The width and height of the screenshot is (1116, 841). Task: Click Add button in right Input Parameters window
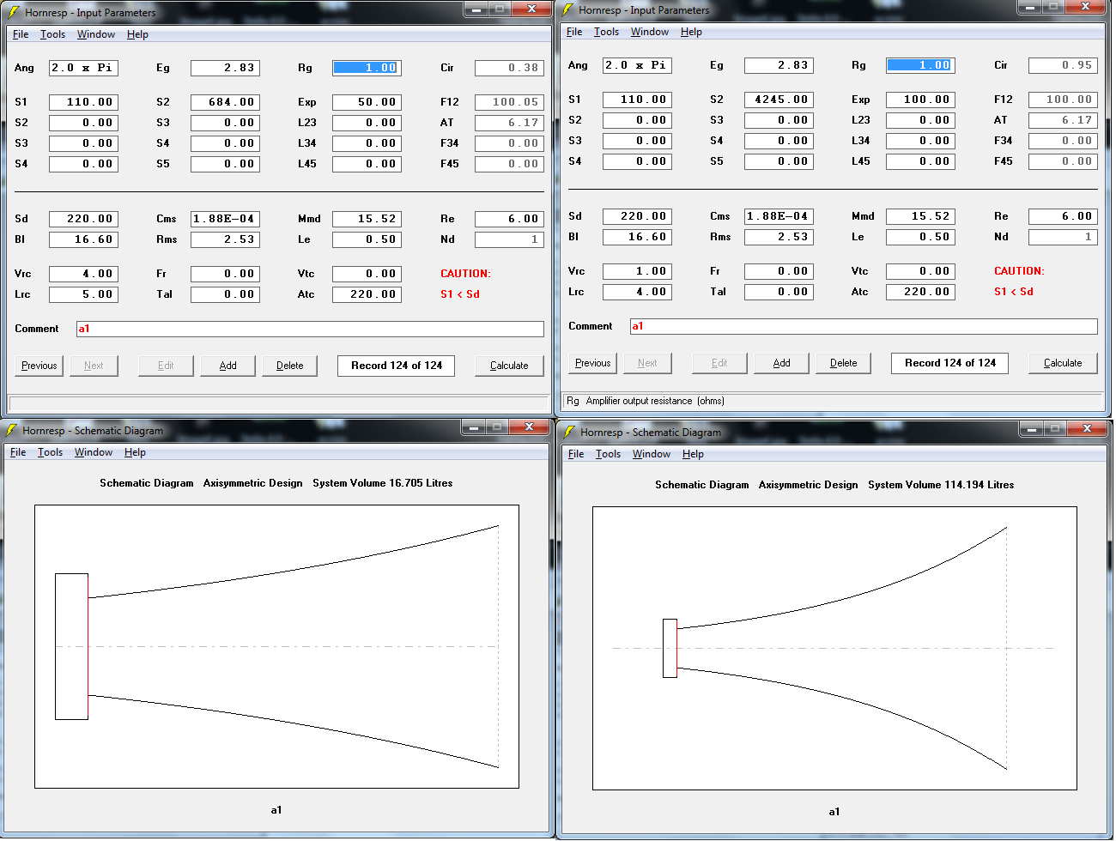[781, 363]
